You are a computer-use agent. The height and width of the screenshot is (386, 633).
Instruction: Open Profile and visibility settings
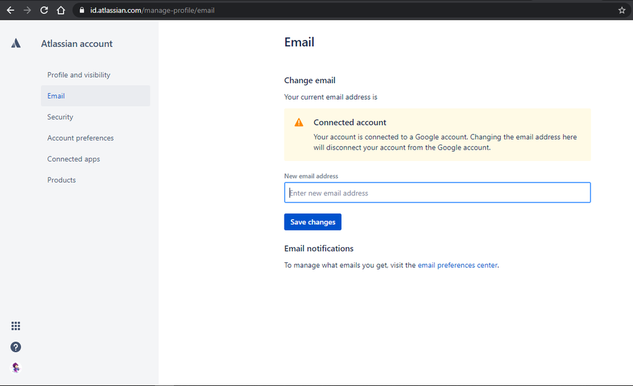(x=79, y=75)
